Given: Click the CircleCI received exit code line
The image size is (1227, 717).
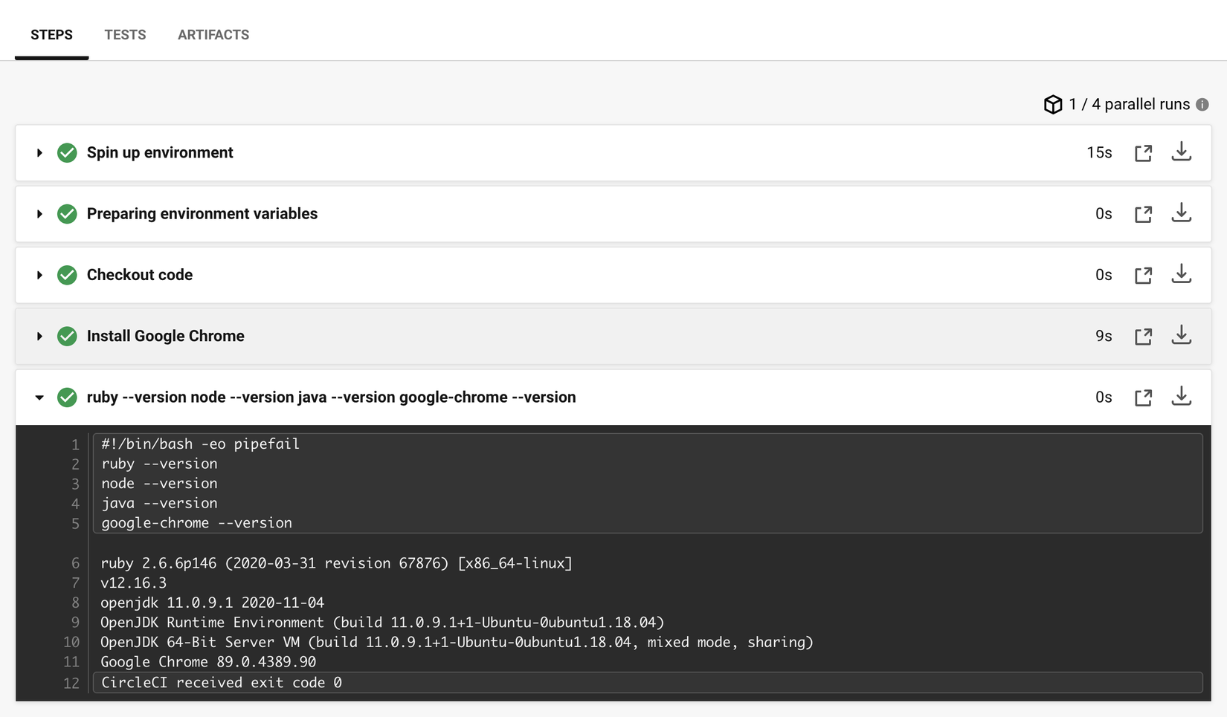Looking at the screenshot, I should click(222, 683).
